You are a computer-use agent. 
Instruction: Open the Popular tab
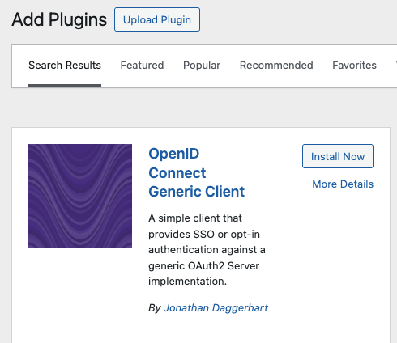click(x=202, y=66)
